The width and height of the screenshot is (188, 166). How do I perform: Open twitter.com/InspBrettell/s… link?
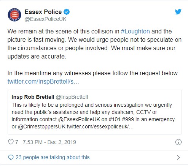43,81
